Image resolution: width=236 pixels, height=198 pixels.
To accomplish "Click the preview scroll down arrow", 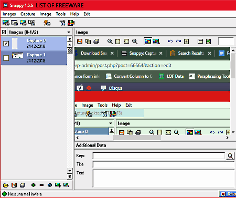I will (x=233, y=132).
